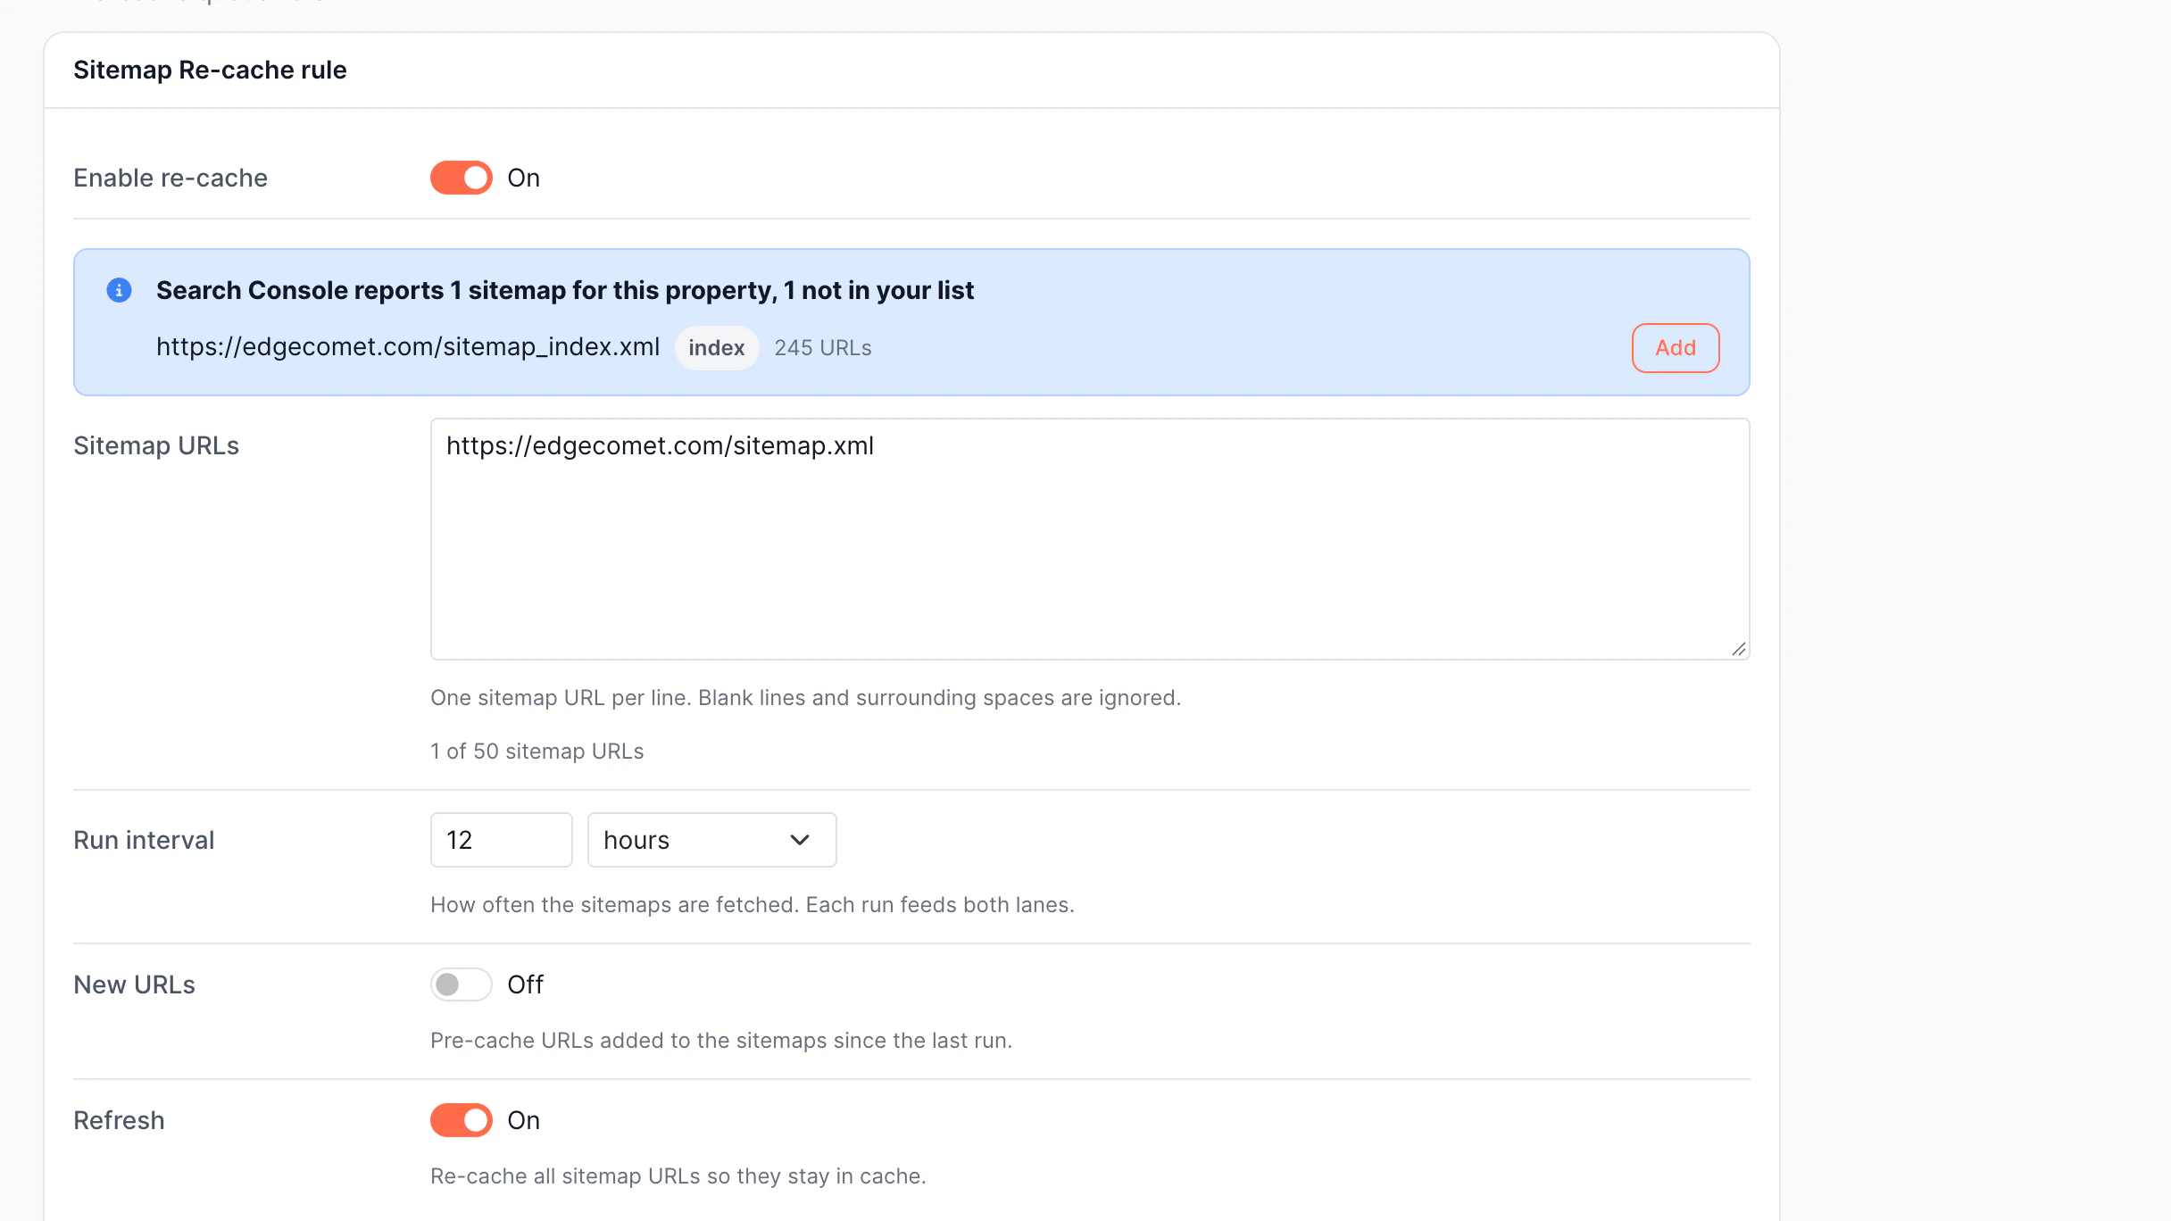Turn off the Enable re-cache switch
This screenshot has width=2171, height=1221.
[461, 178]
